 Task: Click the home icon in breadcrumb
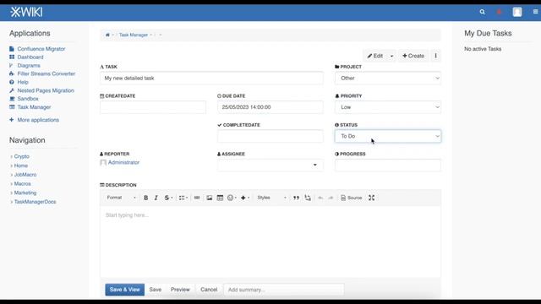[x=107, y=35]
